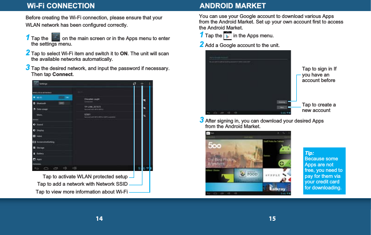371x235 pixels.
Task: Tap the volume up icon in Settings navigation bar
Action: (x=75, y=168)
